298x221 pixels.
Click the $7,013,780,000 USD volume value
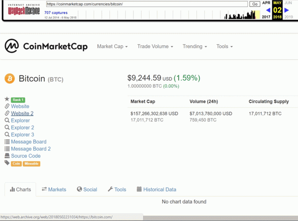pos(211,114)
